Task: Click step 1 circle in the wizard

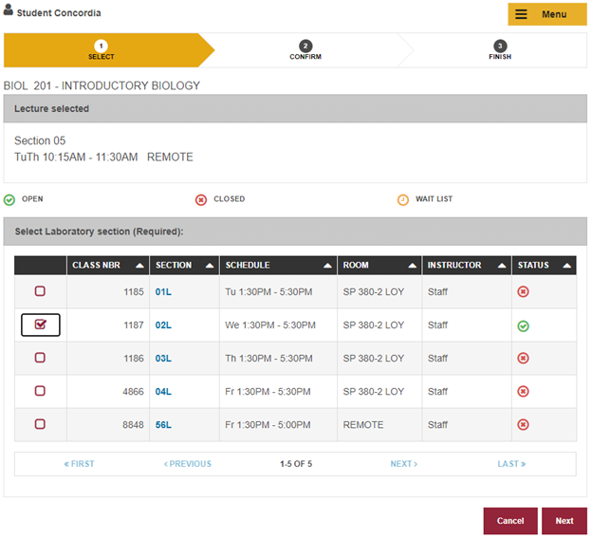Action: click(101, 46)
